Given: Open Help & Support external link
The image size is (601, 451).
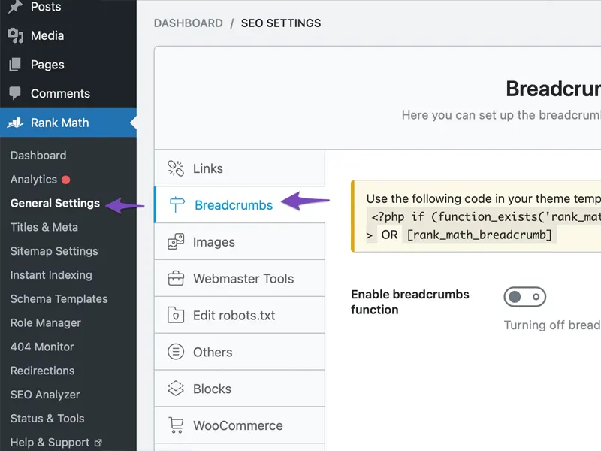Looking at the screenshot, I should (x=50, y=443).
